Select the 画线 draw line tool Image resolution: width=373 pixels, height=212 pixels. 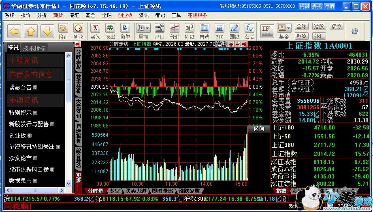coord(234,32)
